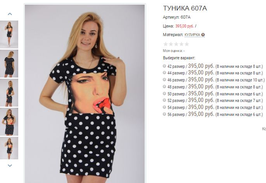Choose the 46 размер variant
Image resolution: width=266 pixels, height=183 pixels.
click(164, 79)
